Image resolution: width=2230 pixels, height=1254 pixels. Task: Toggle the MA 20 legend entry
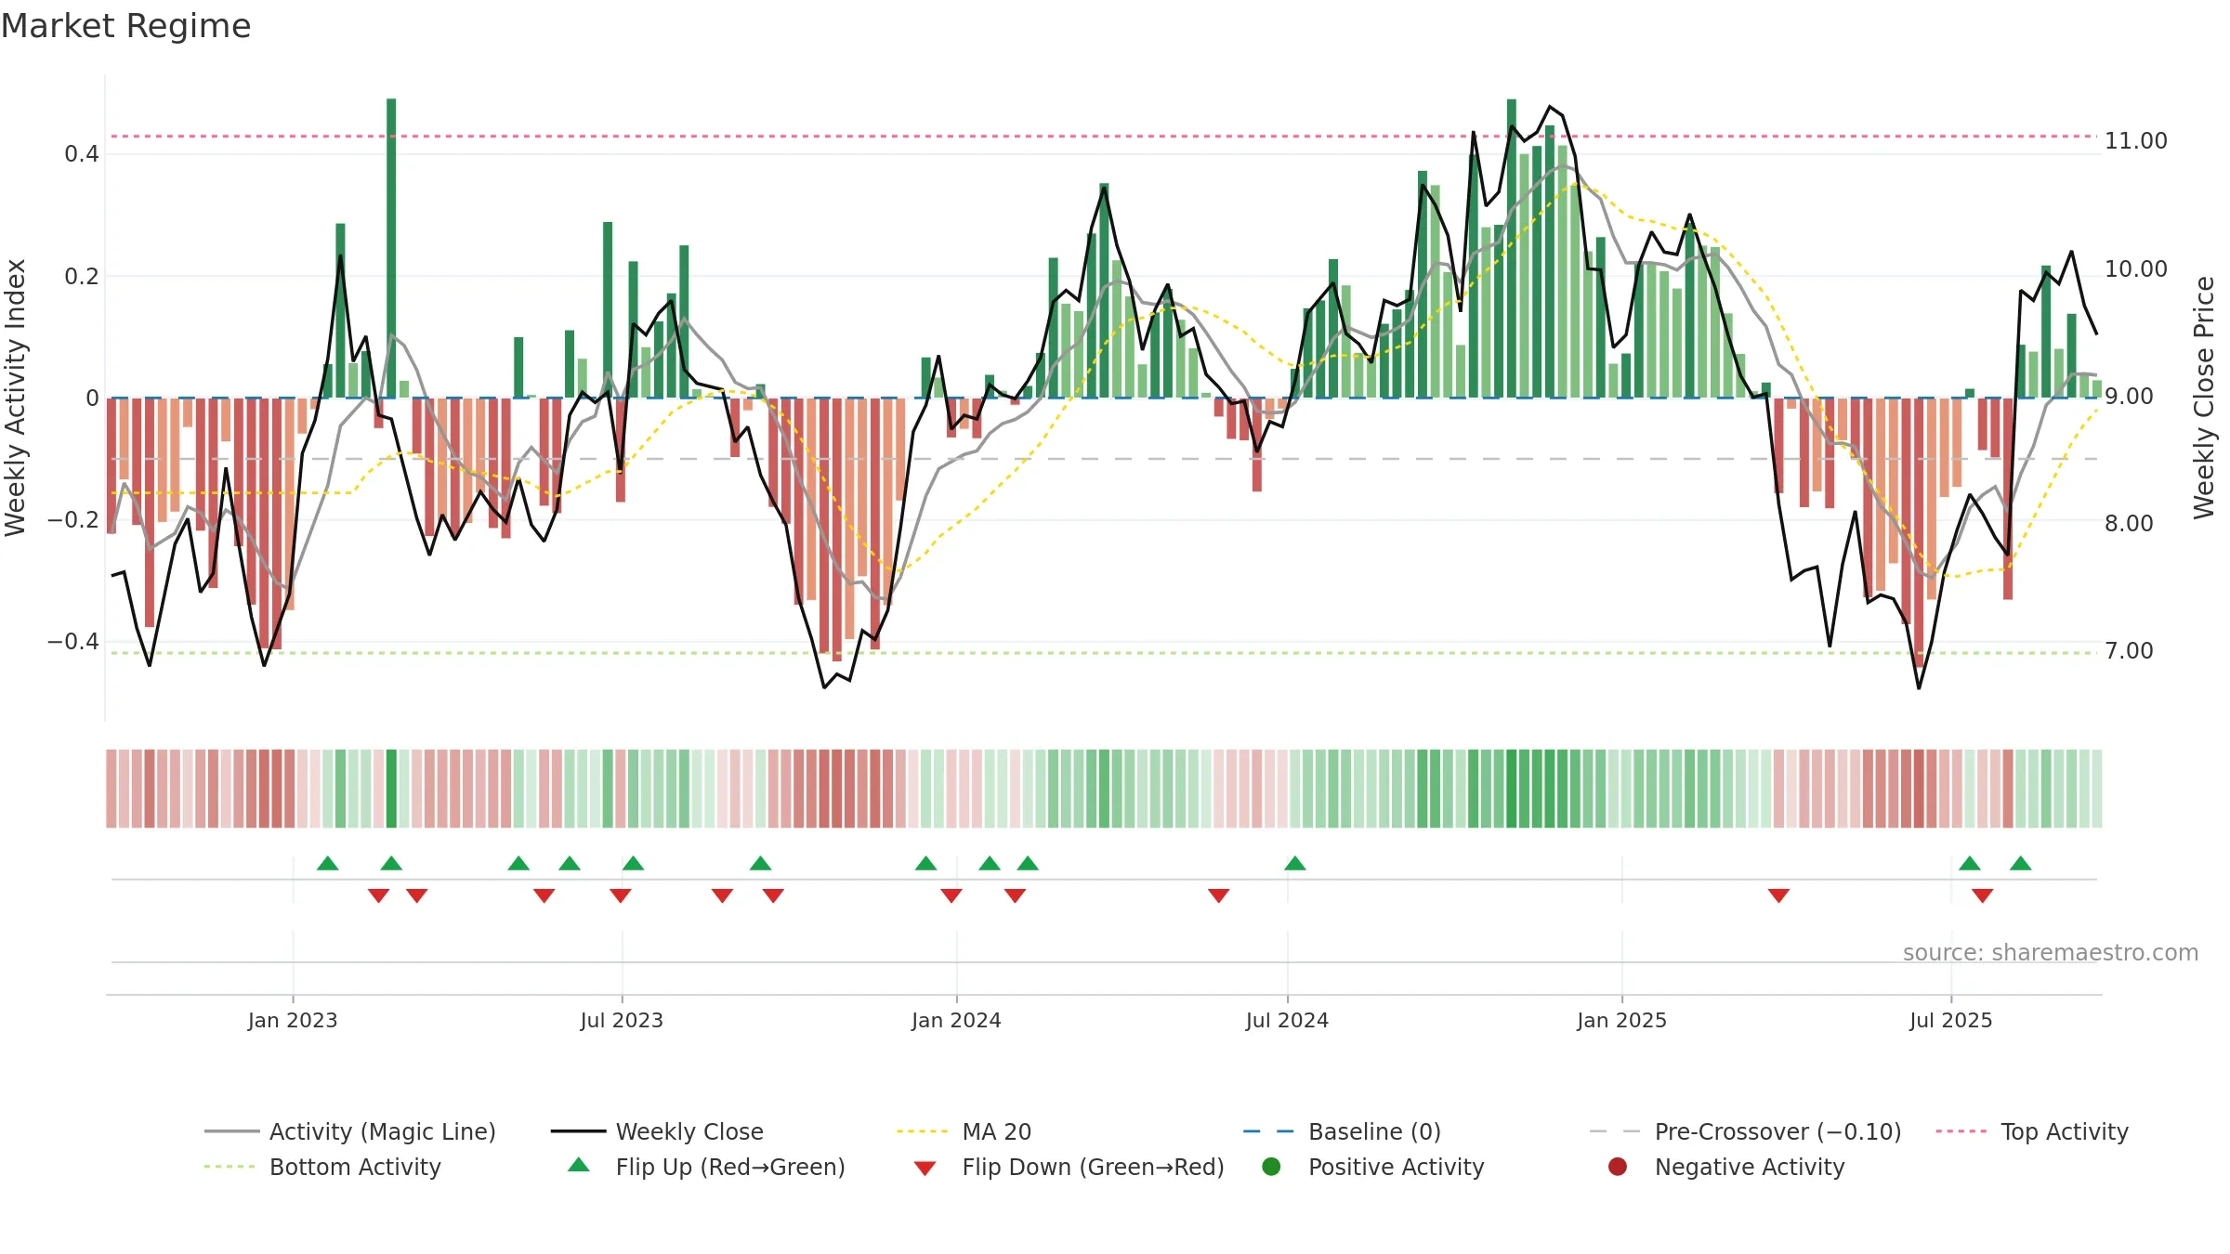964,1131
